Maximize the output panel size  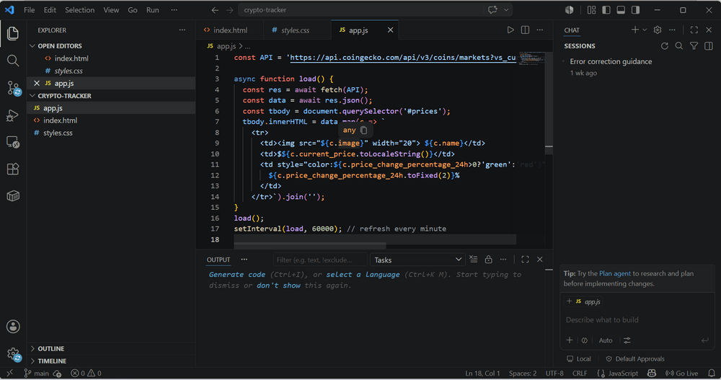[525, 260]
